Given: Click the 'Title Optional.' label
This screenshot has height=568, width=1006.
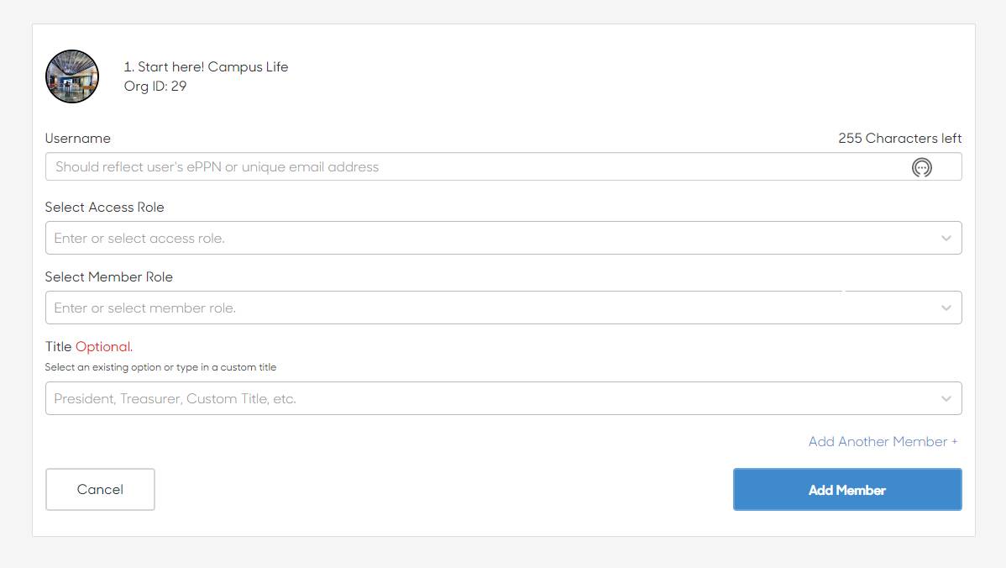Looking at the screenshot, I should (89, 347).
